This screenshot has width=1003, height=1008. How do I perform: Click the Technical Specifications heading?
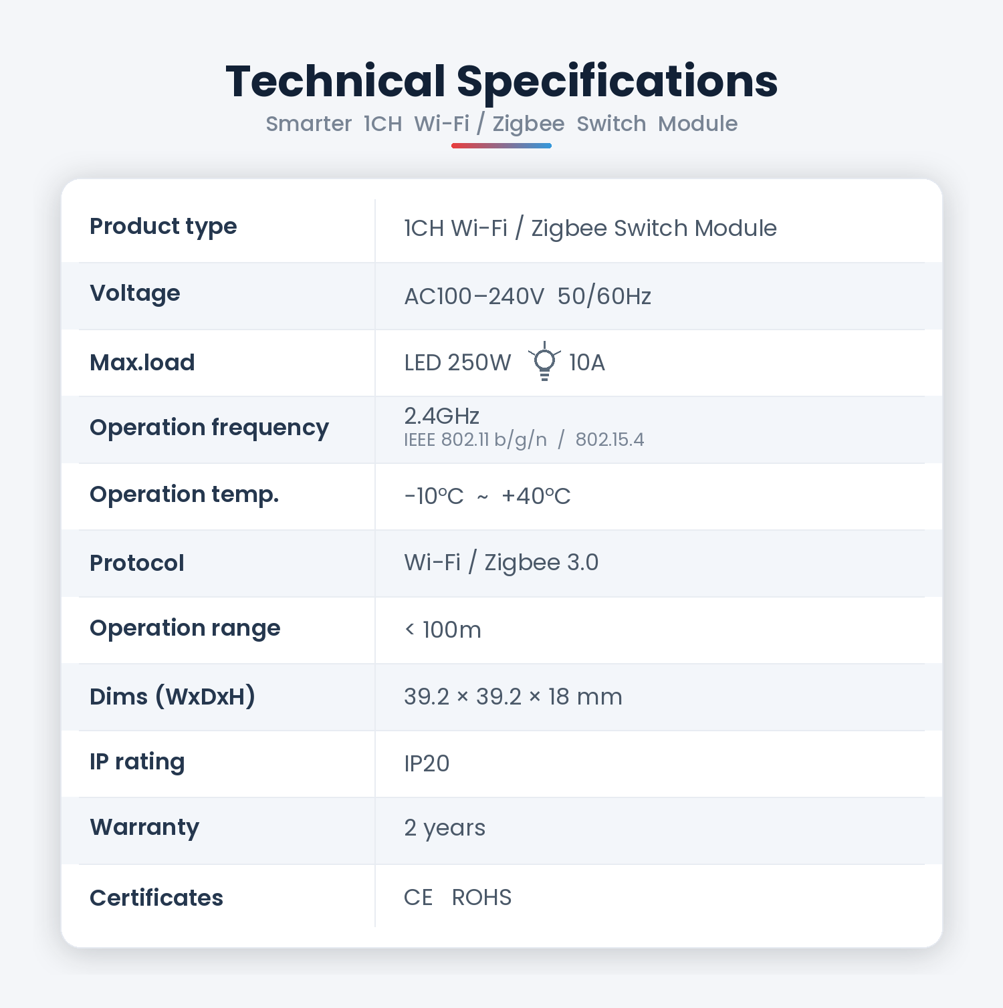tap(501, 82)
